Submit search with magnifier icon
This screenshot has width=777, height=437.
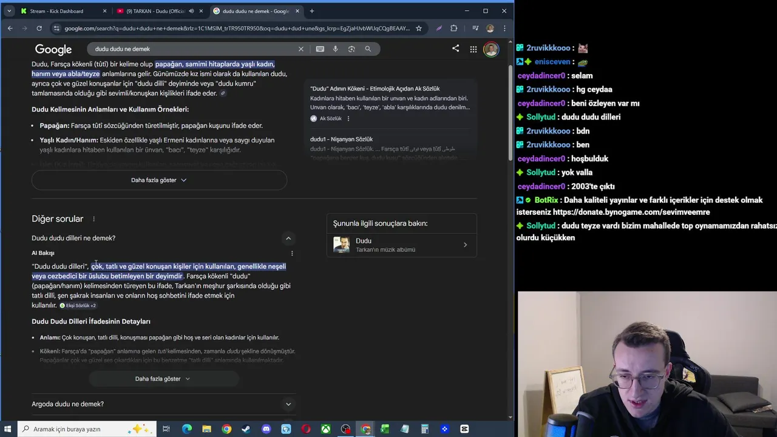368,49
